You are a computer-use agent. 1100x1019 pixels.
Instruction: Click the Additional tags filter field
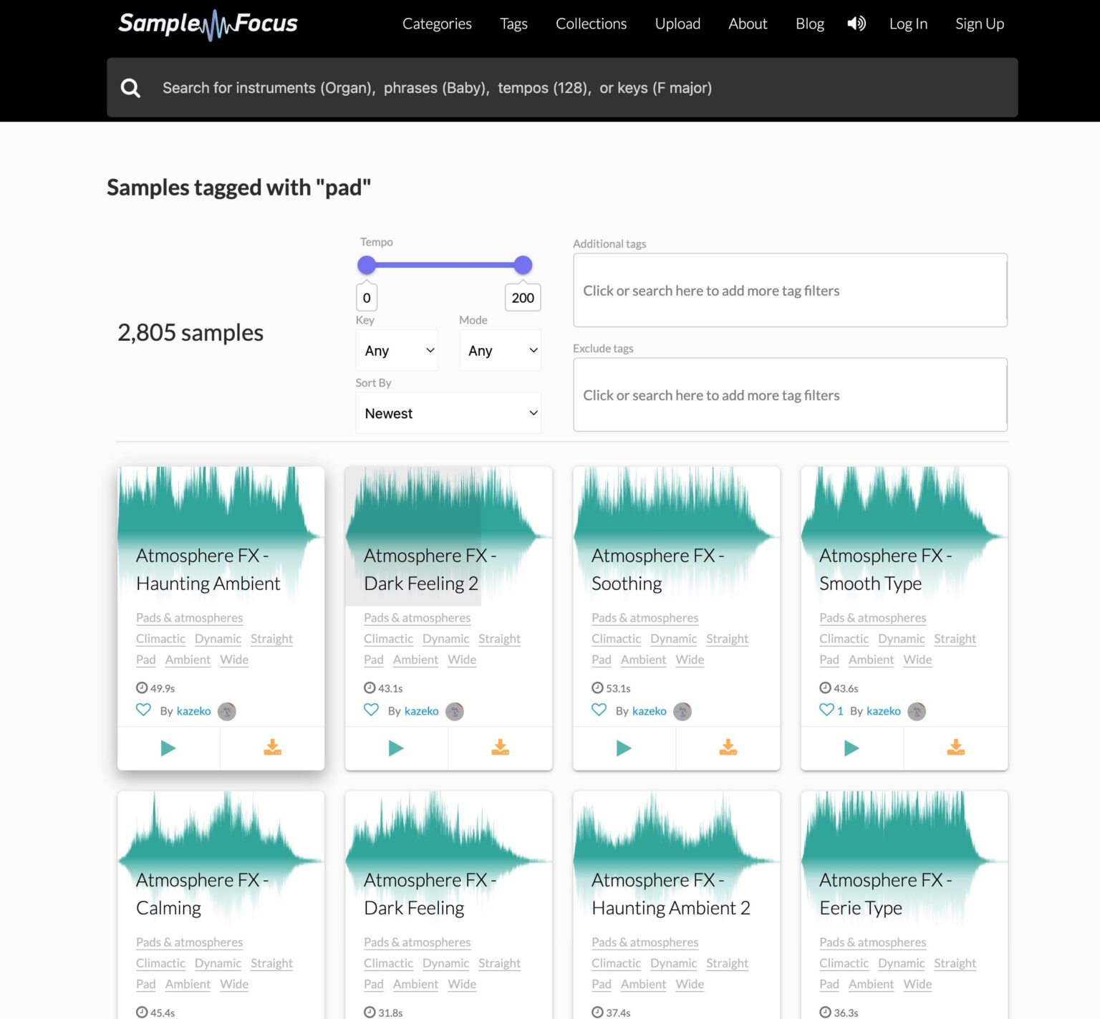point(789,291)
